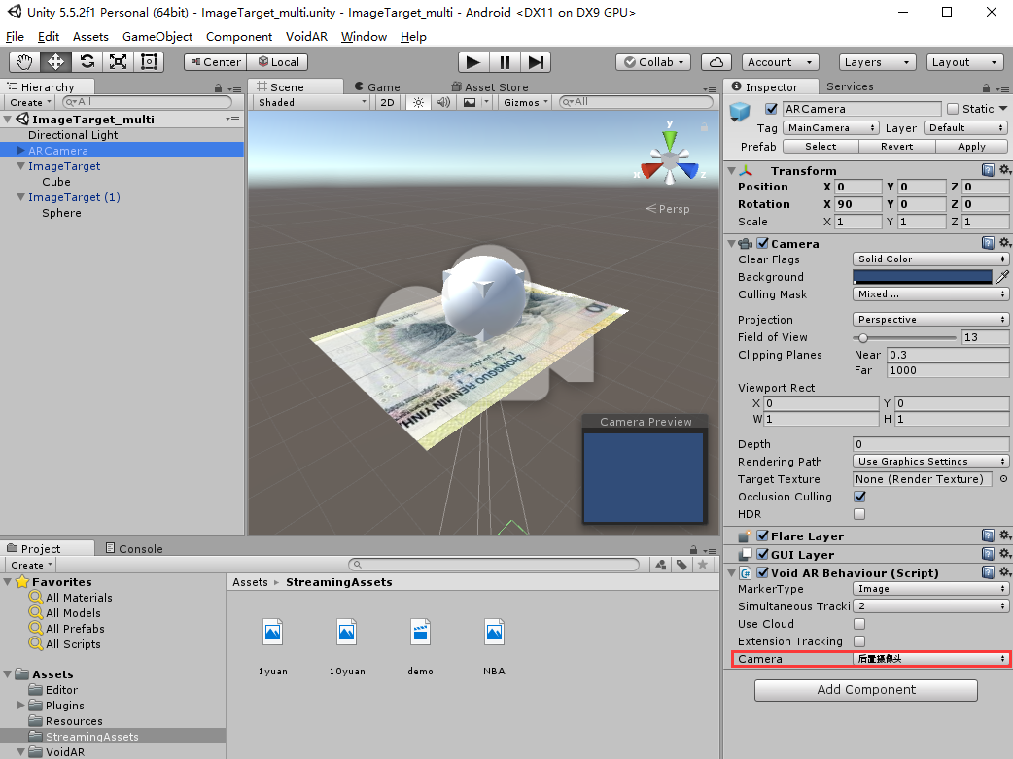
Task: Click the scene orientation gizmo cube
Action: click(x=670, y=158)
